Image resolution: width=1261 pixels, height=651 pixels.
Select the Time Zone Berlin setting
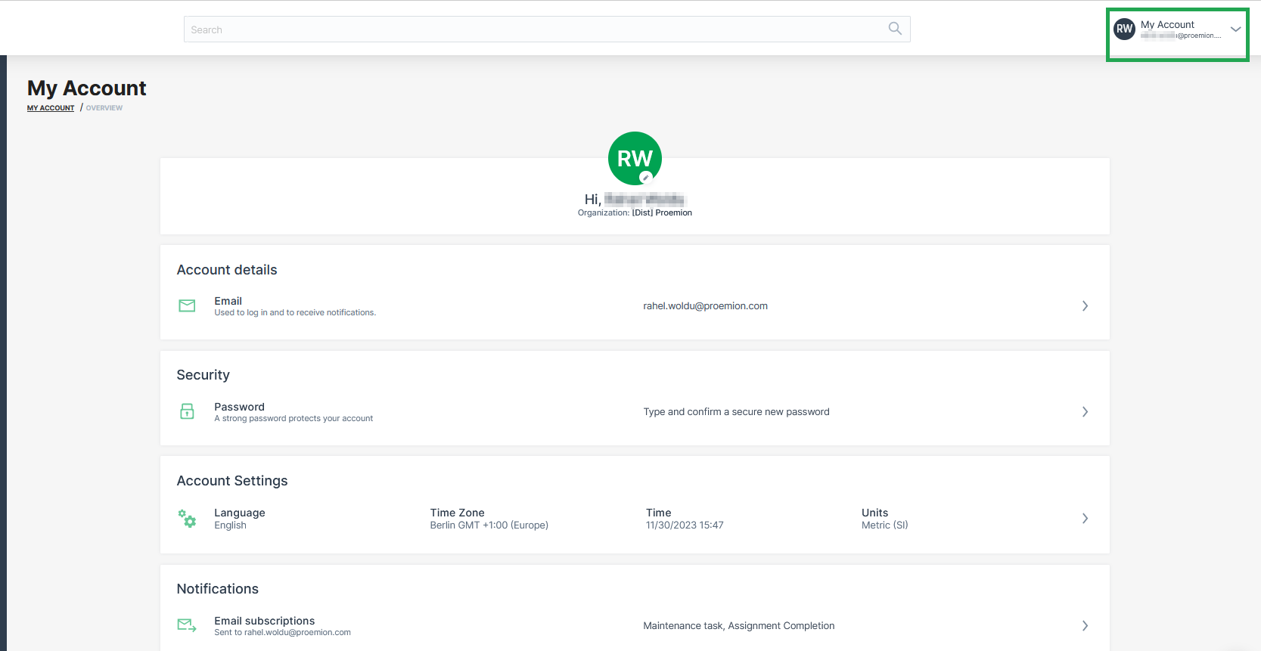[x=489, y=519]
